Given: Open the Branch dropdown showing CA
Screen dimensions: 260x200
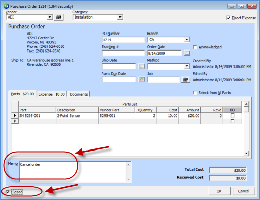Looking at the screenshot, I should click(x=187, y=40).
